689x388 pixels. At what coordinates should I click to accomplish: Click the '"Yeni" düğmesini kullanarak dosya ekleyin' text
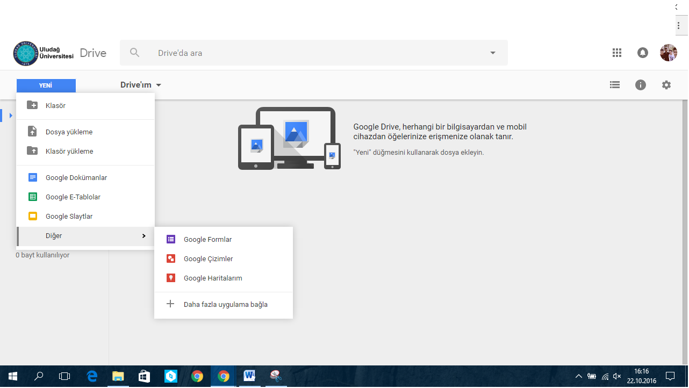(x=419, y=152)
